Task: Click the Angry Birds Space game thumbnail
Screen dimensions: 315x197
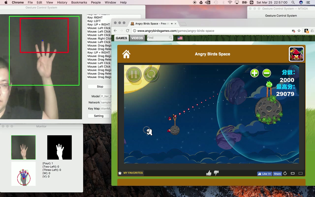Action: [296, 54]
